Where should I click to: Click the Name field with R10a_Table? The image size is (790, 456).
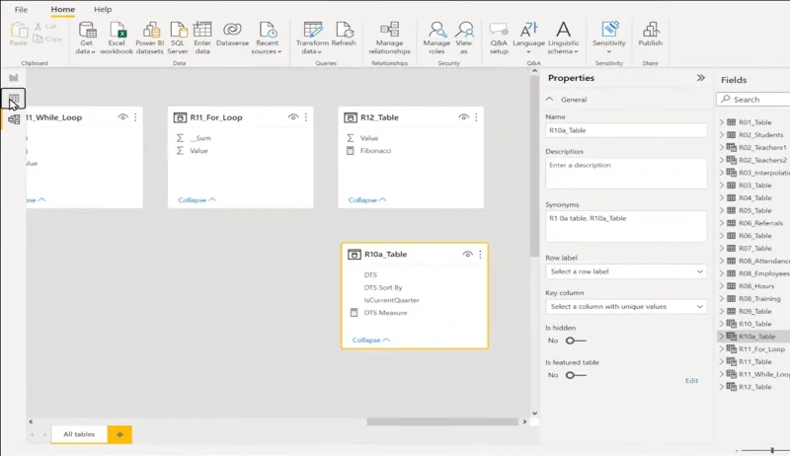pos(626,130)
